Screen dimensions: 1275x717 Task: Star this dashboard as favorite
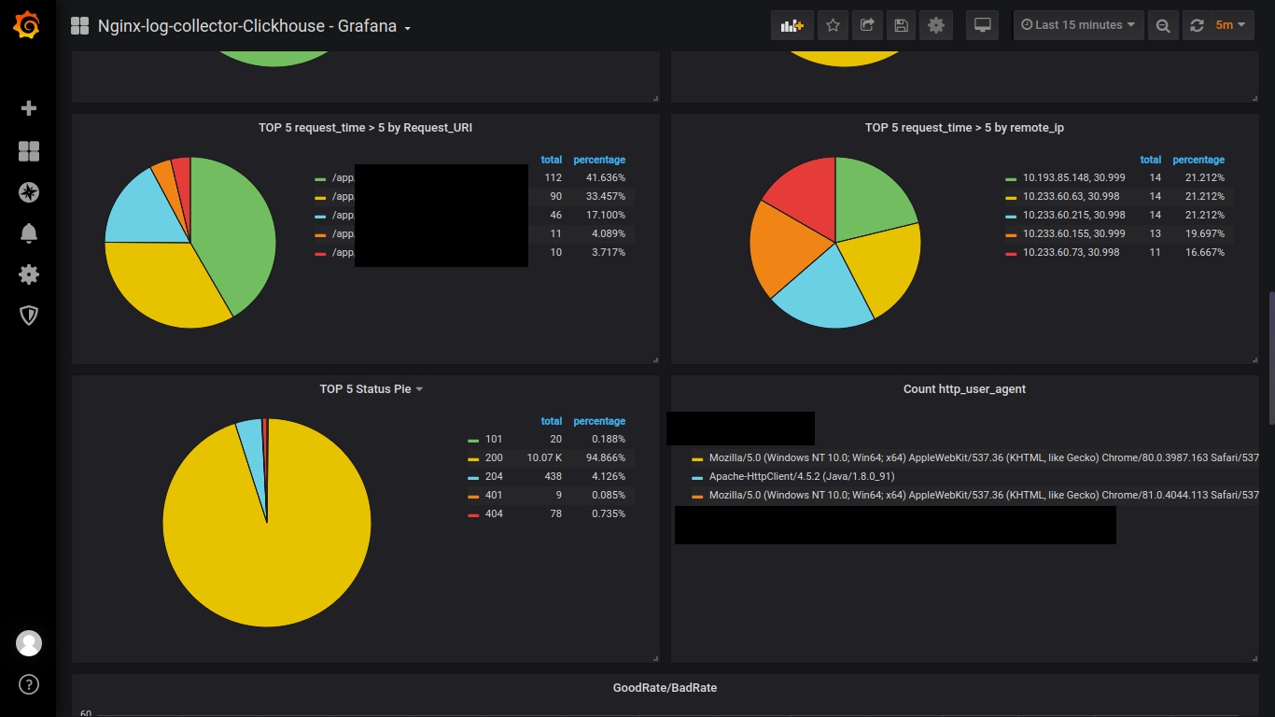click(834, 25)
